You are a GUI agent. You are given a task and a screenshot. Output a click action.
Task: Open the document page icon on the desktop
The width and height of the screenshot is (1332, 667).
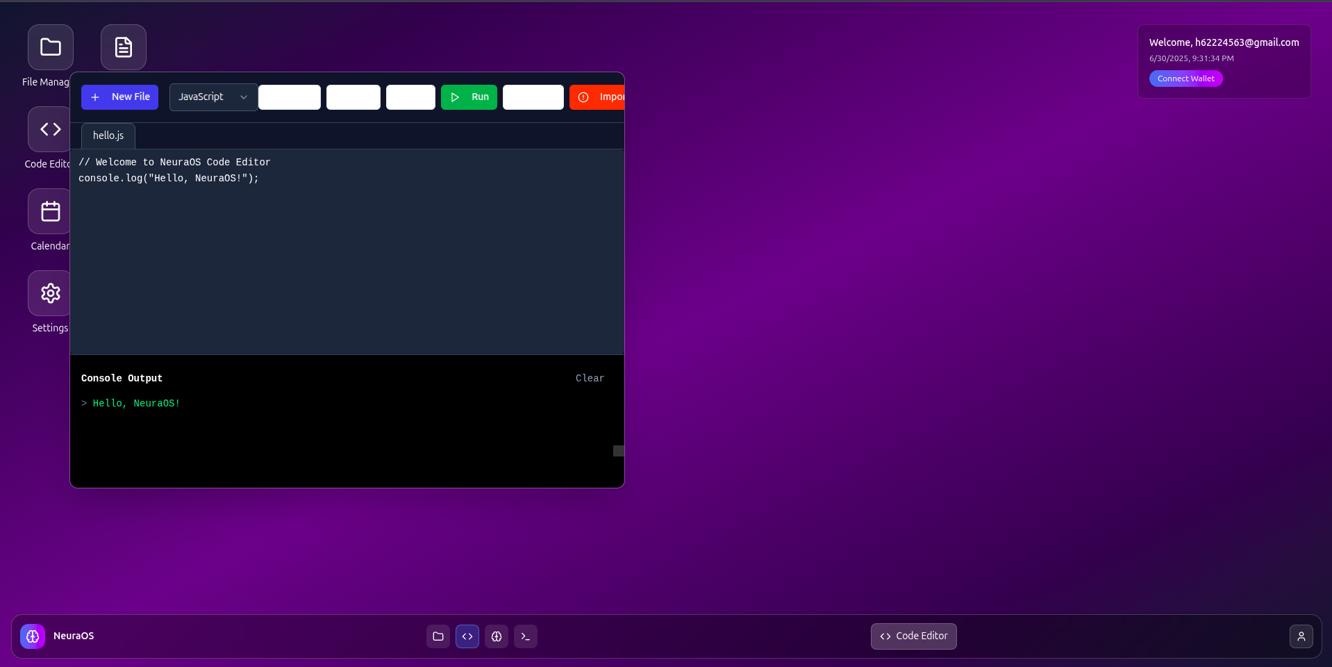point(124,47)
